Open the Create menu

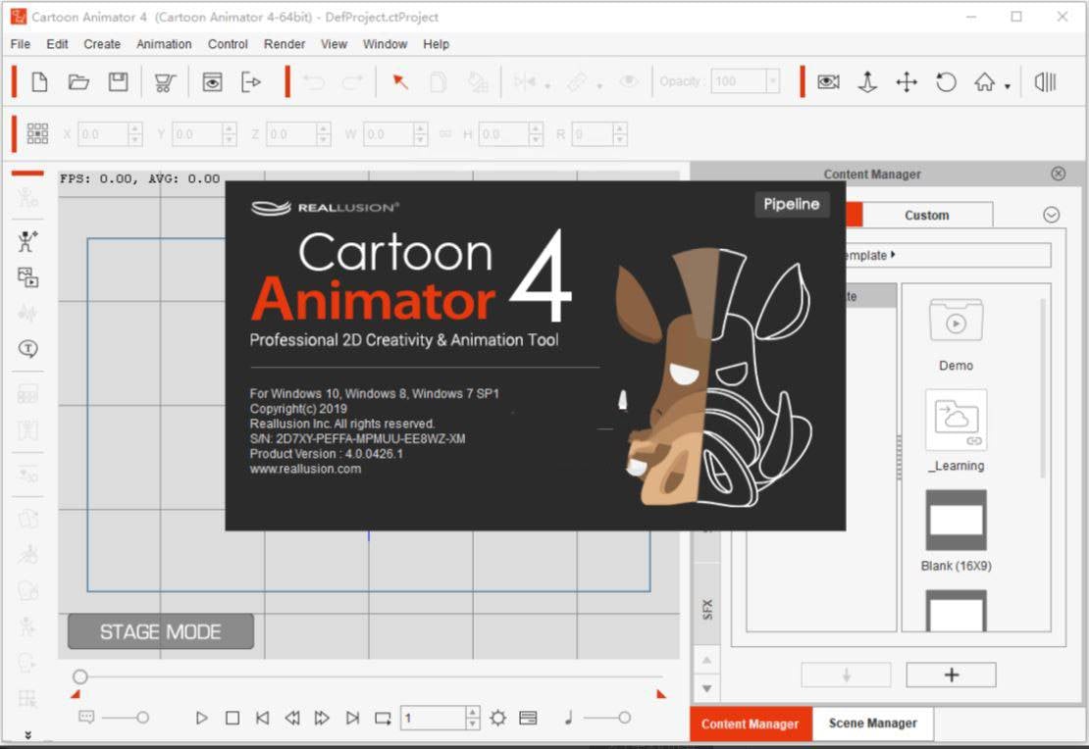[x=102, y=44]
